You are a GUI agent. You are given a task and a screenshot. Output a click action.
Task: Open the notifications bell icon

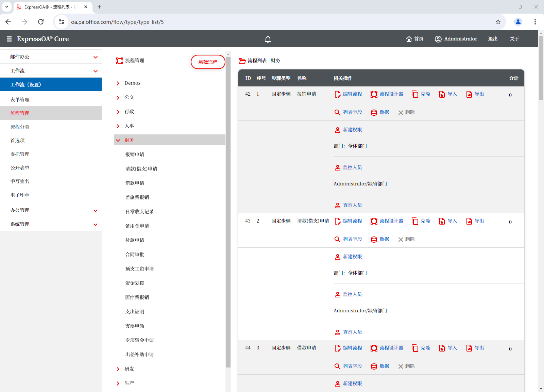coord(268,39)
